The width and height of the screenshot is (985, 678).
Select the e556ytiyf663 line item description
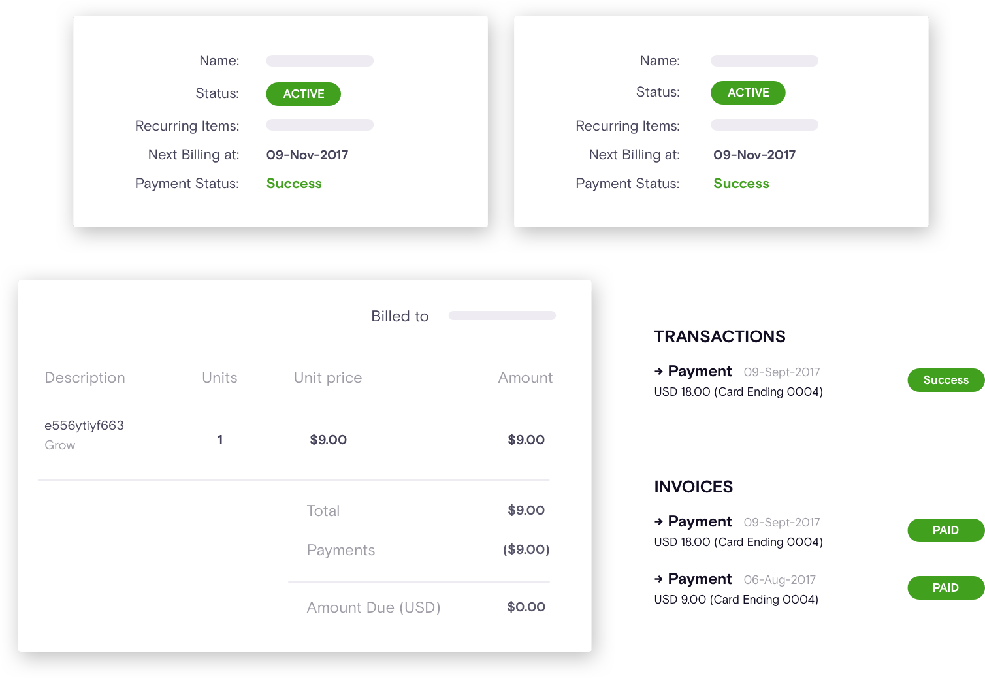click(x=84, y=426)
